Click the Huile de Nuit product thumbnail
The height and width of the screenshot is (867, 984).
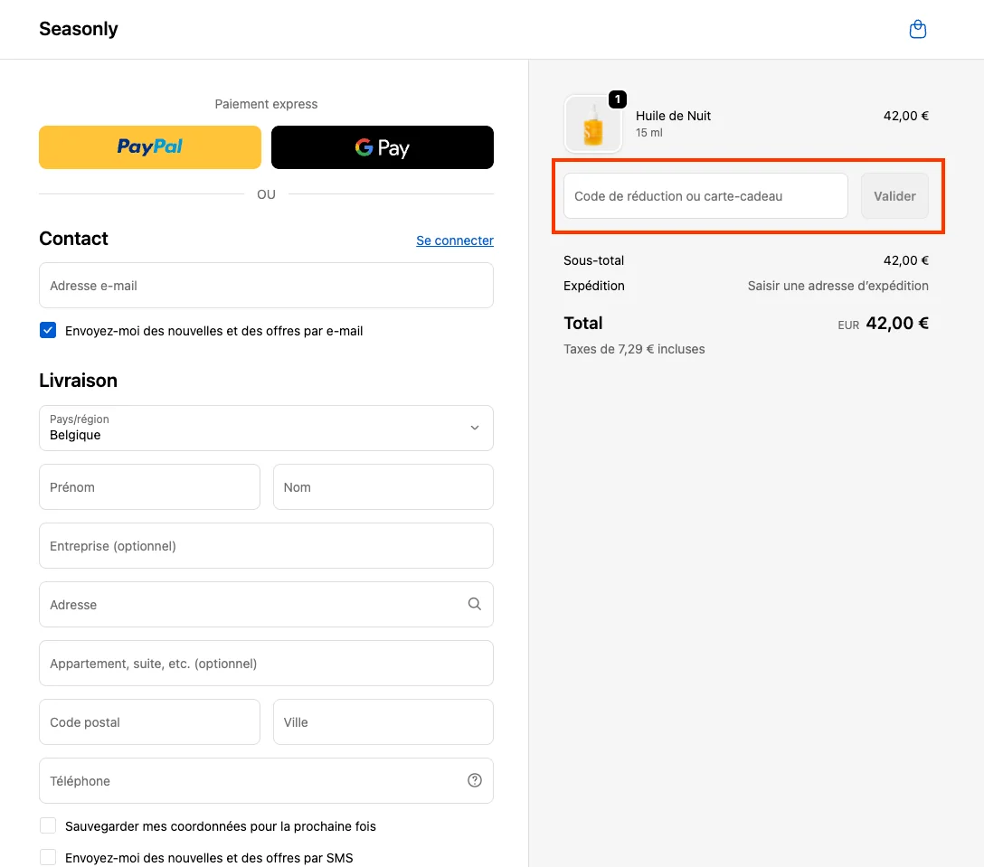click(x=593, y=124)
